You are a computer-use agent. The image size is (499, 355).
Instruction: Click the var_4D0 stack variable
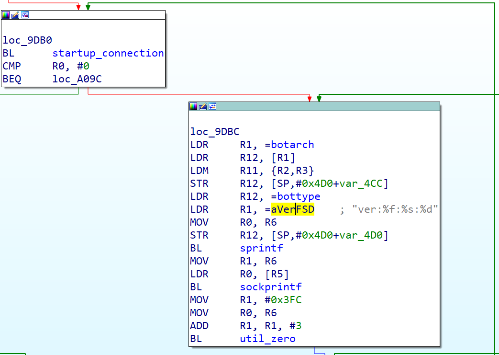pos(361,235)
